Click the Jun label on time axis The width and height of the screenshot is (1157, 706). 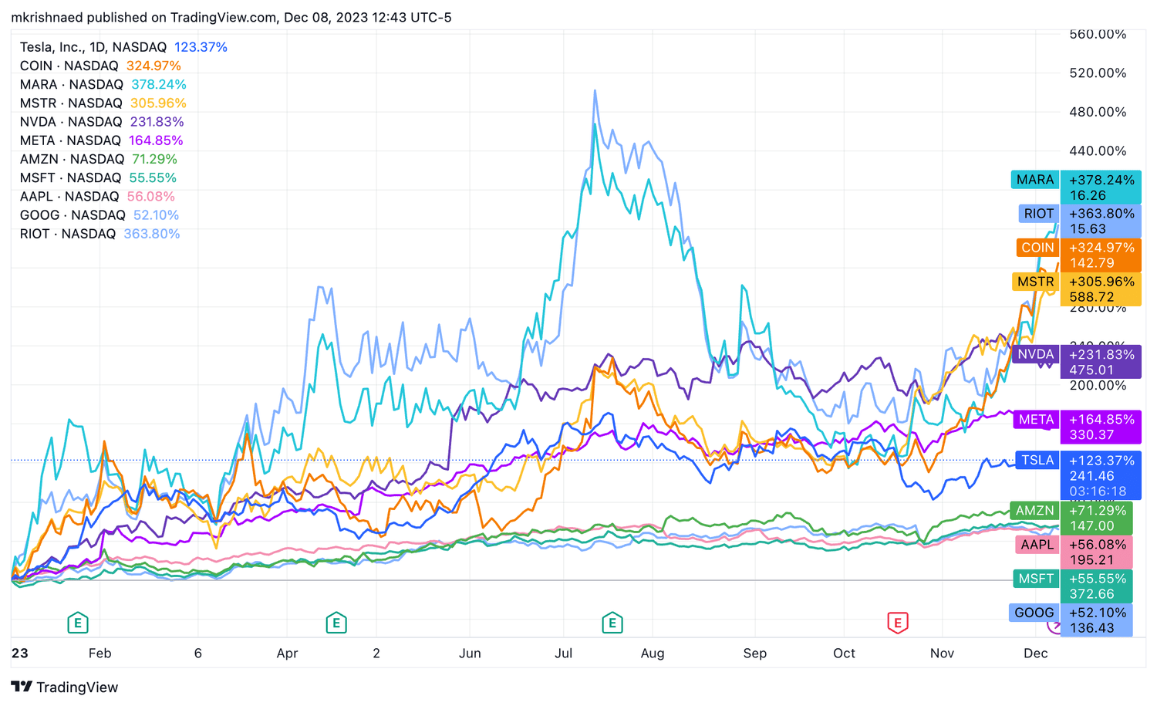pyautogui.click(x=470, y=653)
